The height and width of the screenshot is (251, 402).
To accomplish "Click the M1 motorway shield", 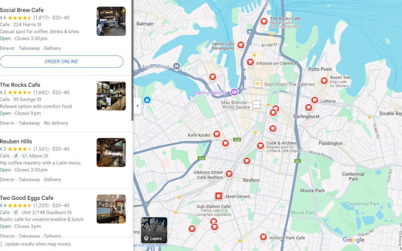I will 297,161.
